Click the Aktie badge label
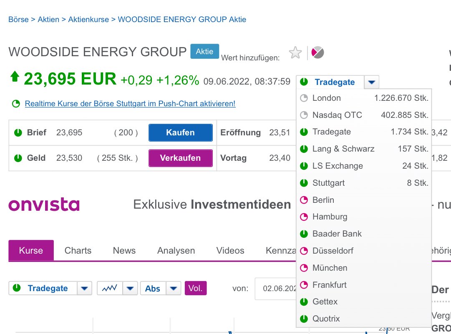The width and height of the screenshot is (451, 334). (204, 51)
